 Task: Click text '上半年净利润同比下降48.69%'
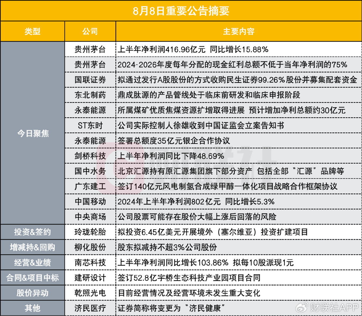click(171, 156)
